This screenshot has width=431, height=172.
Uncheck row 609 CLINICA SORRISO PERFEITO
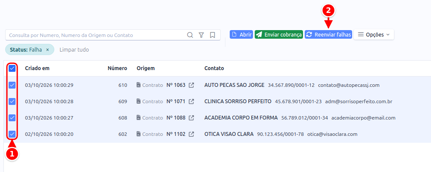click(12, 101)
